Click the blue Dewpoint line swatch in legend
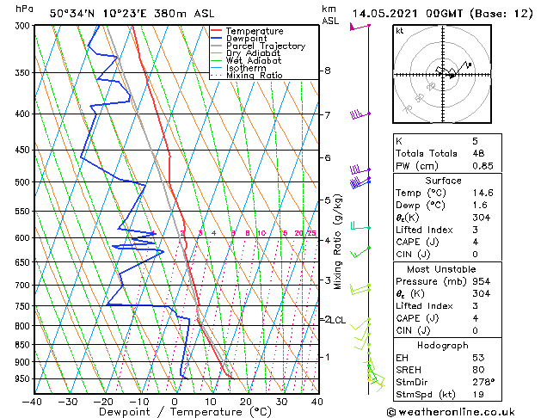The width and height of the screenshot is (541, 418). pos(216,39)
